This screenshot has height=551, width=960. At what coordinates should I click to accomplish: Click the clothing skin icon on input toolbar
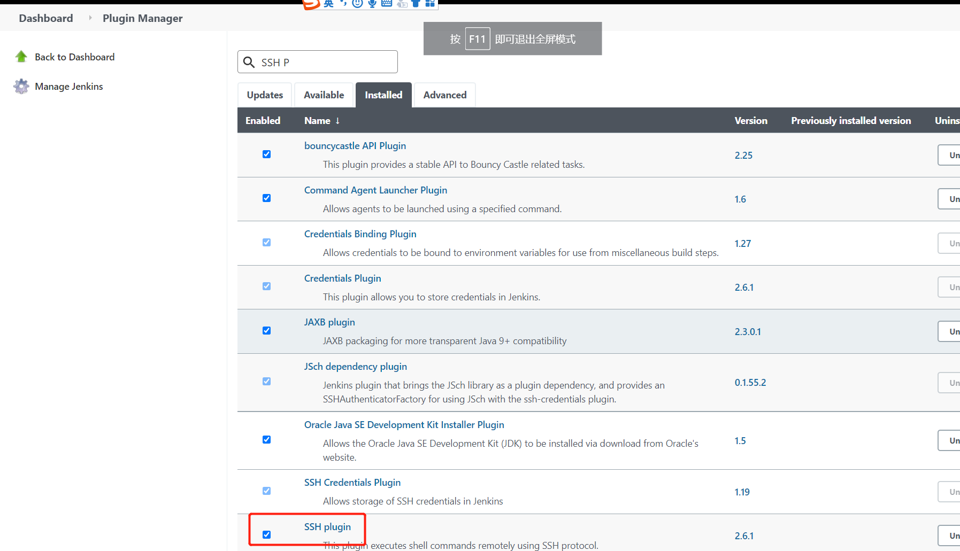(416, 3)
